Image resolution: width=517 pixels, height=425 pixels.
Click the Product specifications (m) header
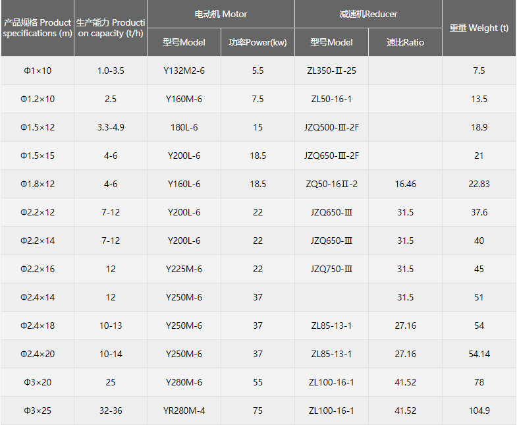[x=38, y=28]
